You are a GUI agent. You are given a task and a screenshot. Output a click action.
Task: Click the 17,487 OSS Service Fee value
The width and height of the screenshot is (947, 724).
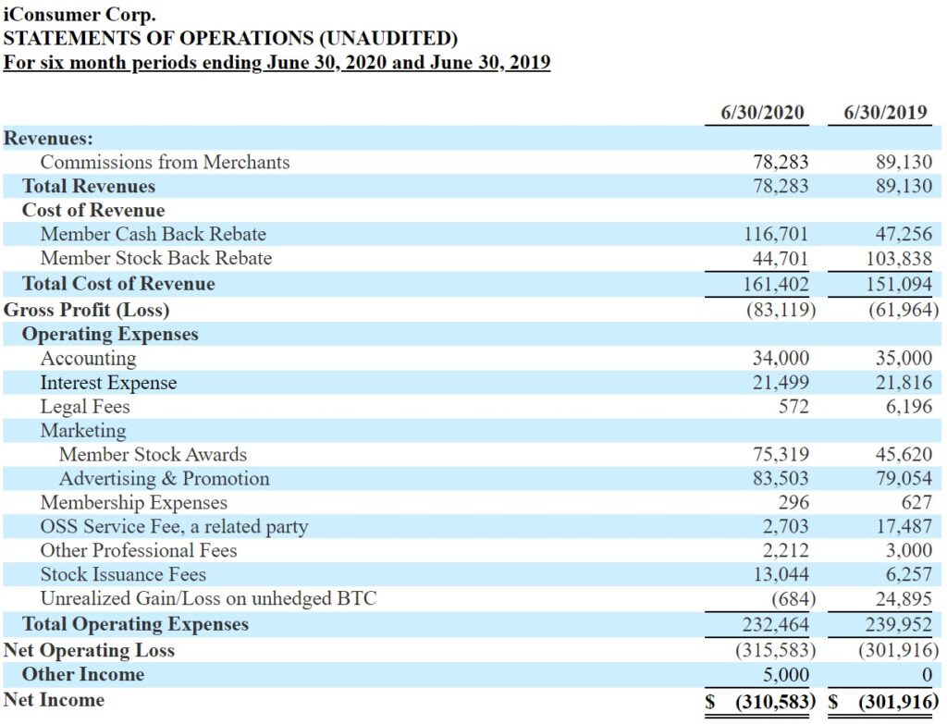(x=904, y=526)
